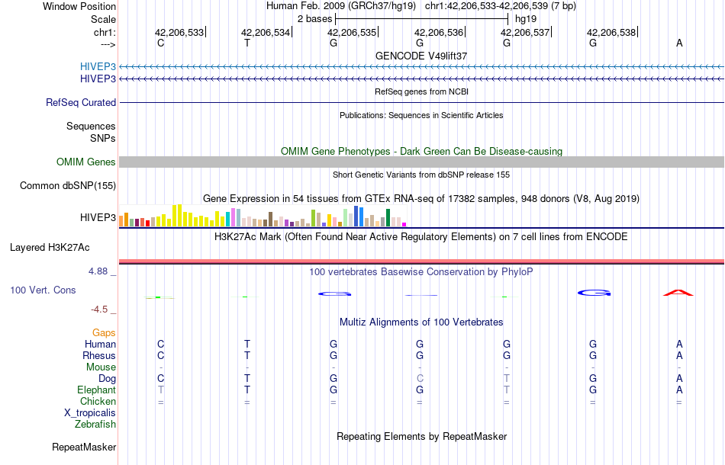The width and height of the screenshot is (725, 465).
Task: Click the Rhesus species row label
Action: pos(99,355)
